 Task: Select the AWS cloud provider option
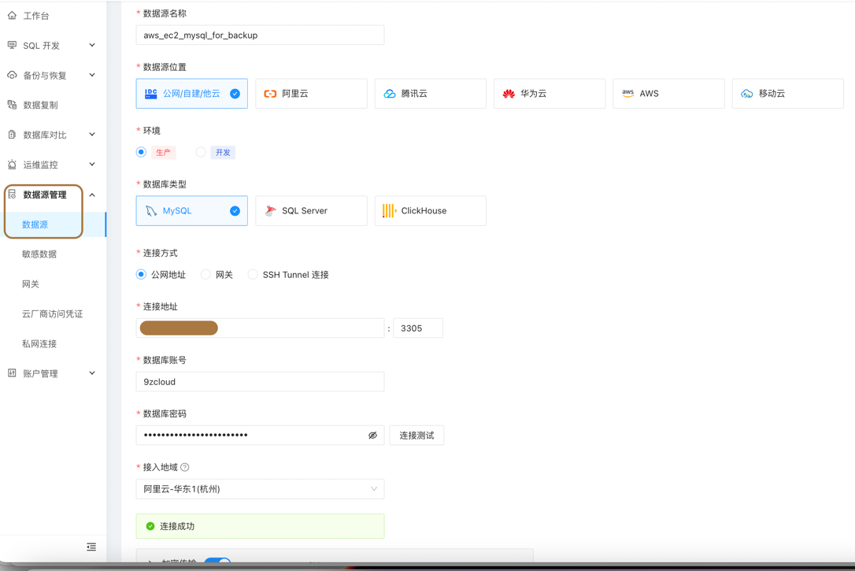tap(668, 93)
